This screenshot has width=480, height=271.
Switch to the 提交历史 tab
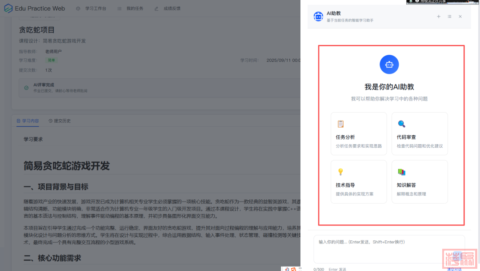(x=60, y=121)
